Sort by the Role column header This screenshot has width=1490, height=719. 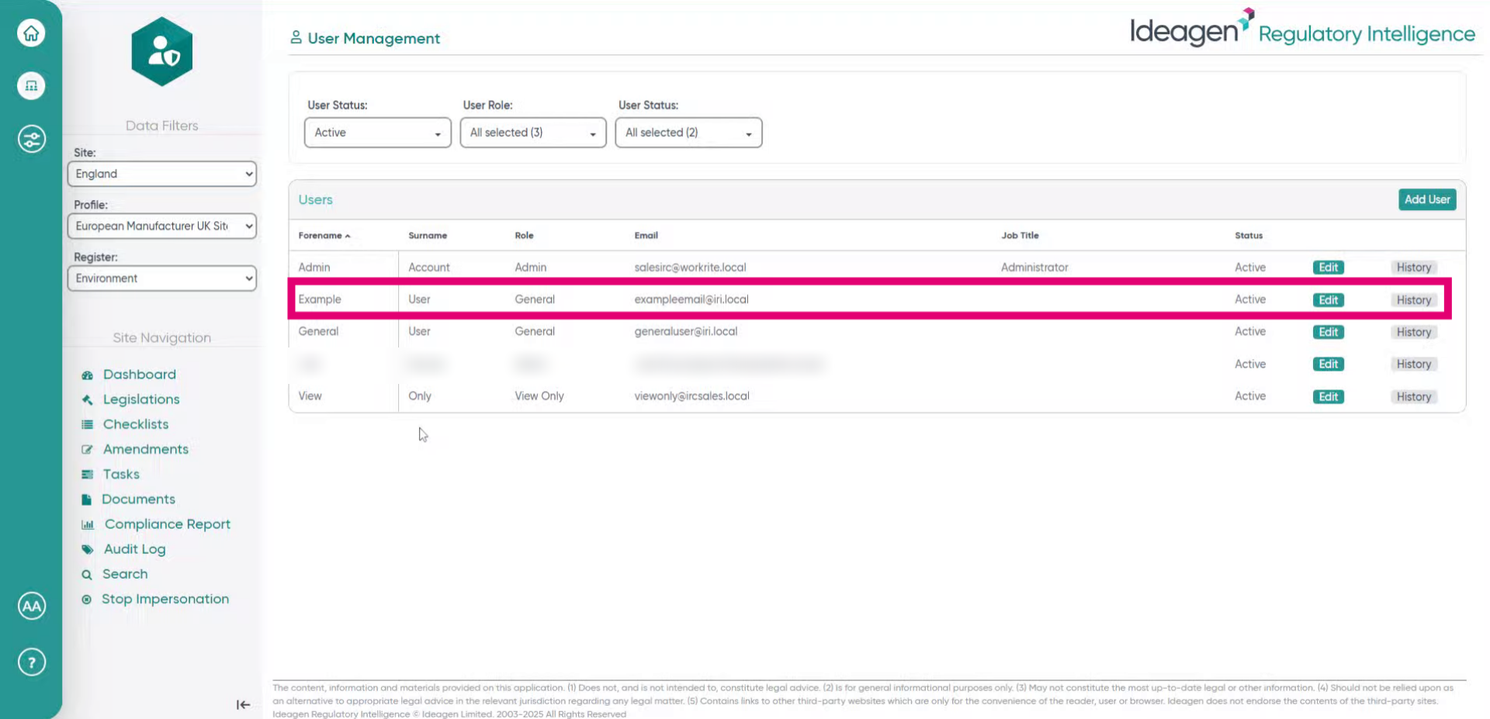pyautogui.click(x=524, y=236)
